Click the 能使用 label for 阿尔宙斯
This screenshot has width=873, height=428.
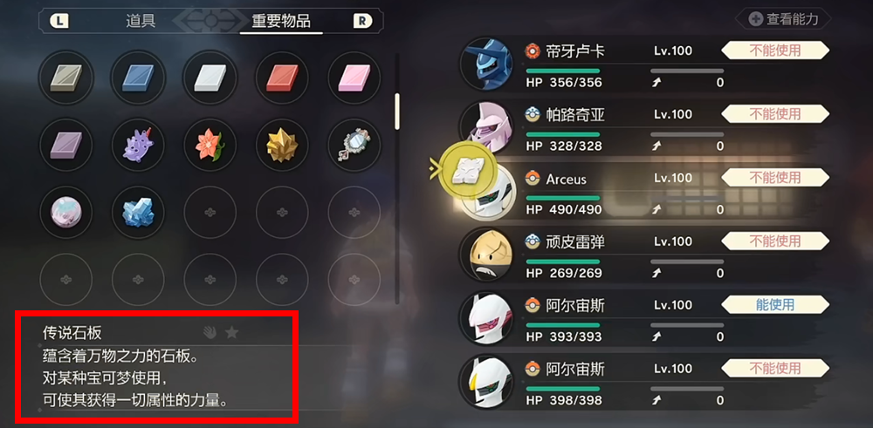point(775,304)
